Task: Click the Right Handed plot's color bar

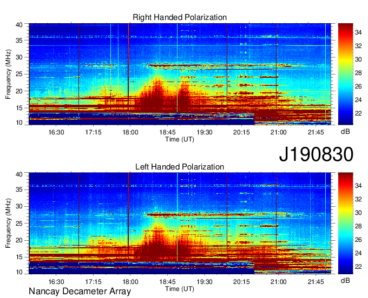Action: pos(345,74)
